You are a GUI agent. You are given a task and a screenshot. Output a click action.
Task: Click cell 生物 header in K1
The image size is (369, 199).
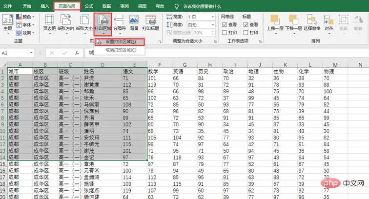(x=285, y=71)
